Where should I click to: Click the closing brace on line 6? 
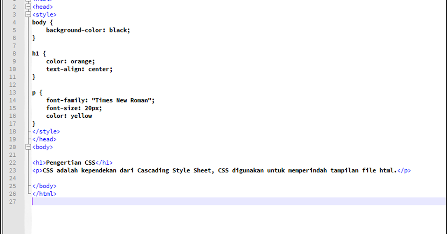[x=34, y=38]
